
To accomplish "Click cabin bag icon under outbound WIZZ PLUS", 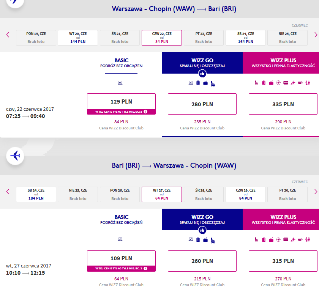I will [x=271, y=83].
